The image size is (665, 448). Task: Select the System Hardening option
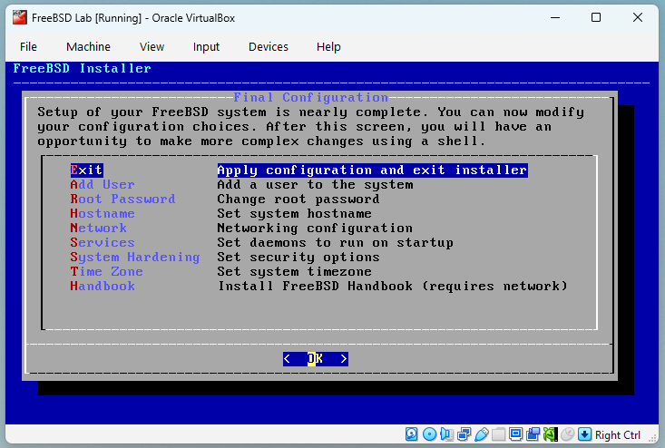coord(135,257)
